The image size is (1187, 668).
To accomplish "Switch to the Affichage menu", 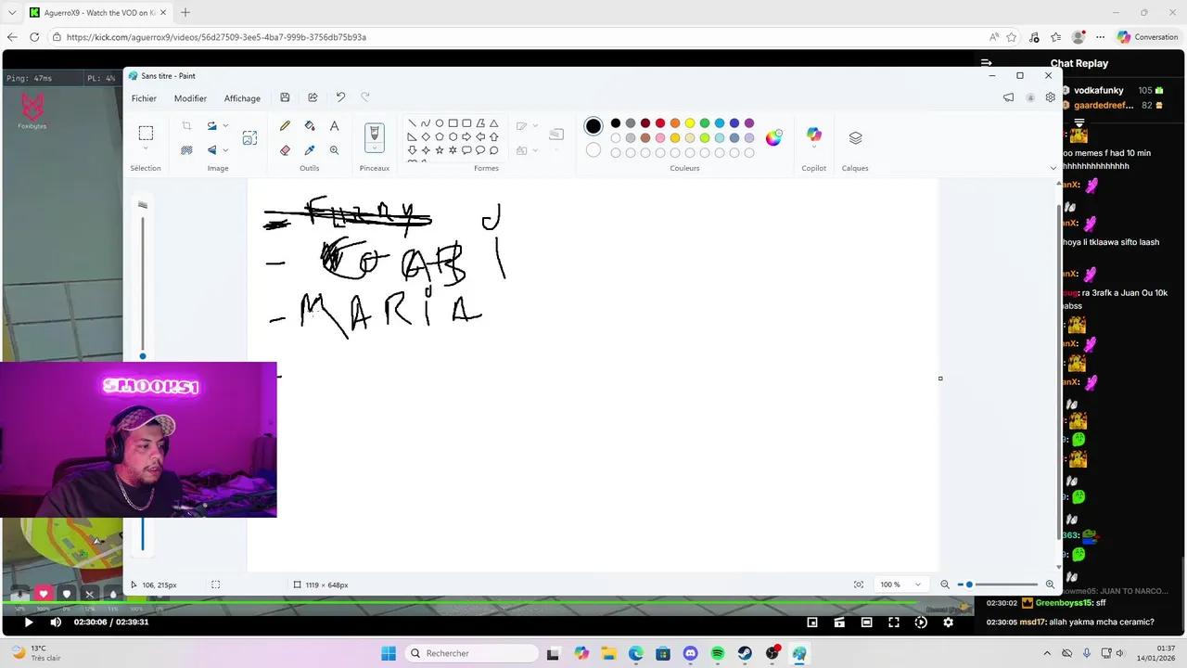I will pos(242,97).
